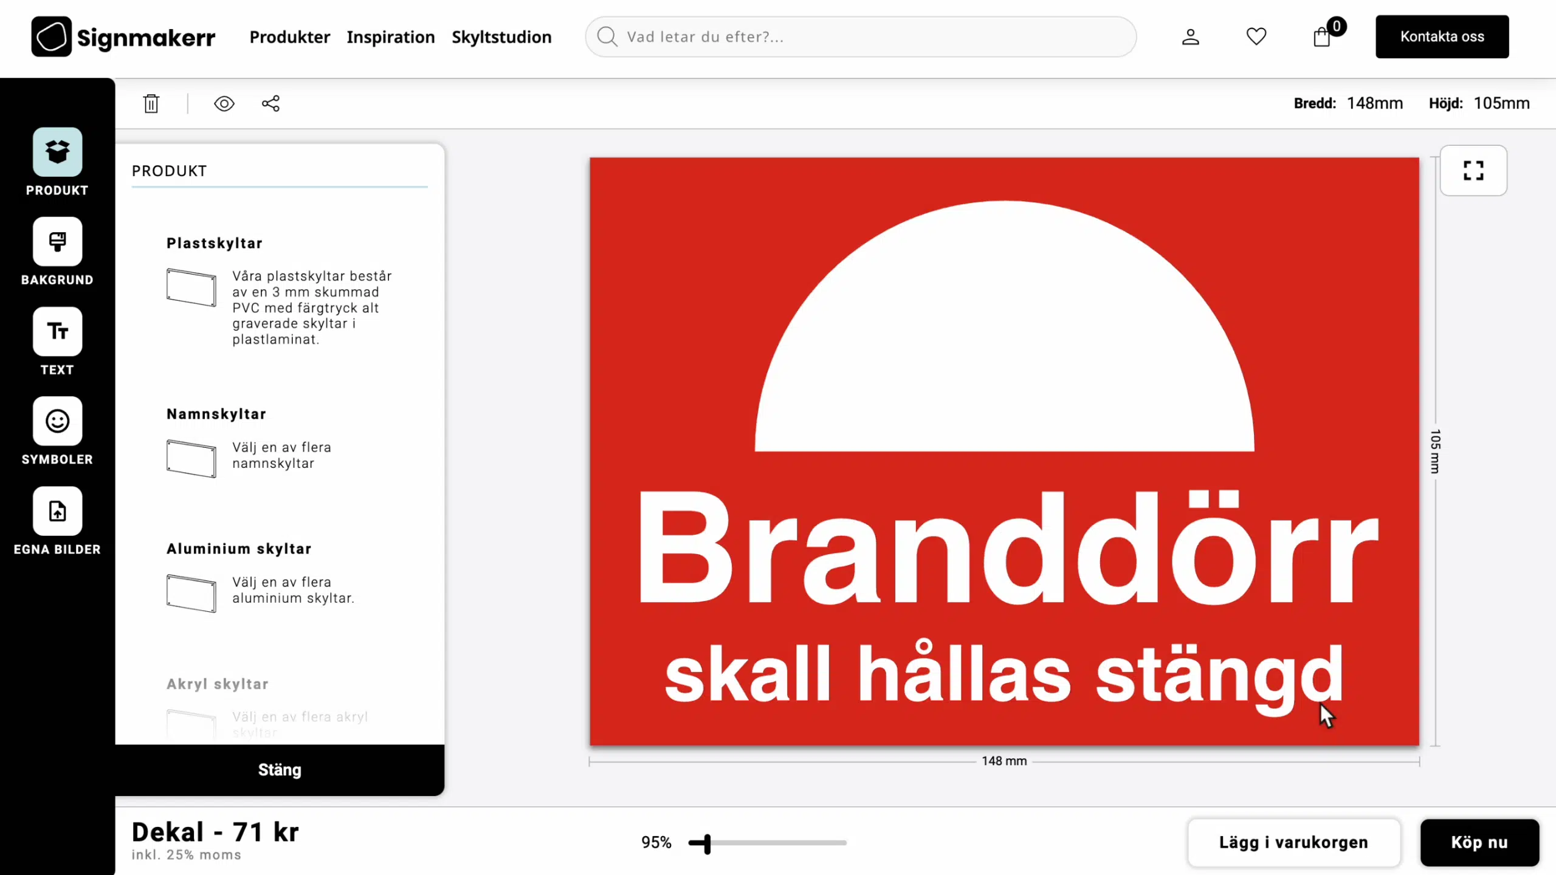Go to Skyltstudion menu item

pos(501,37)
